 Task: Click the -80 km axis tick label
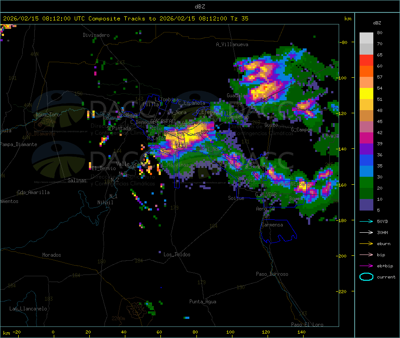[x=344, y=42]
